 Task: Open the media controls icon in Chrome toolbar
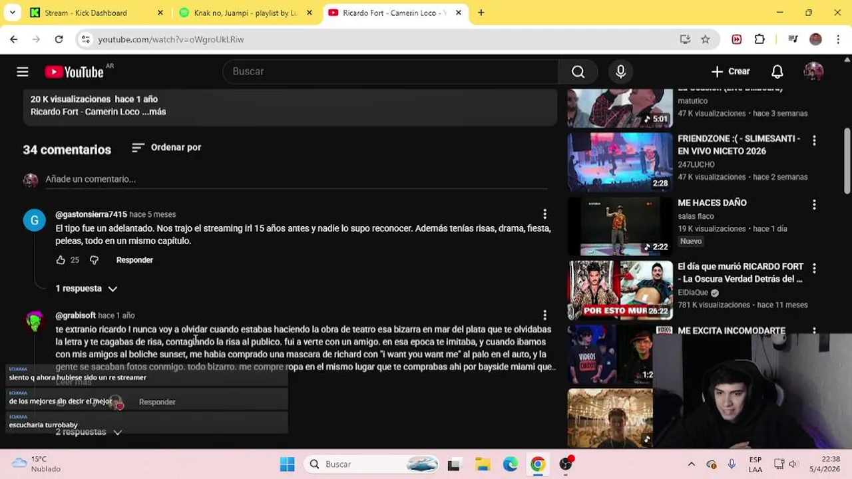pyautogui.click(x=792, y=39)
